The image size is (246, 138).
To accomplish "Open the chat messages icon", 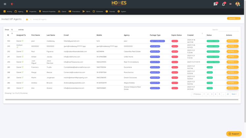I will (x=215, y=4).
